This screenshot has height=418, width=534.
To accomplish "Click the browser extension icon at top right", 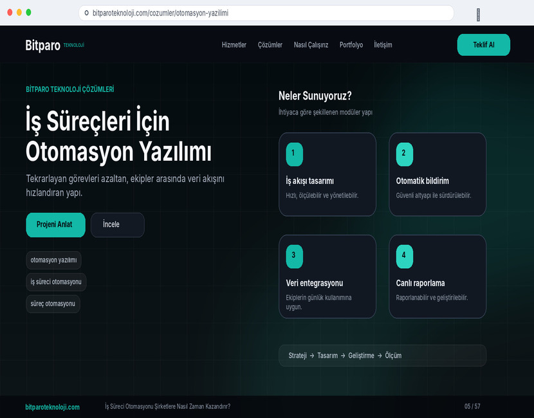I will 478,15.
